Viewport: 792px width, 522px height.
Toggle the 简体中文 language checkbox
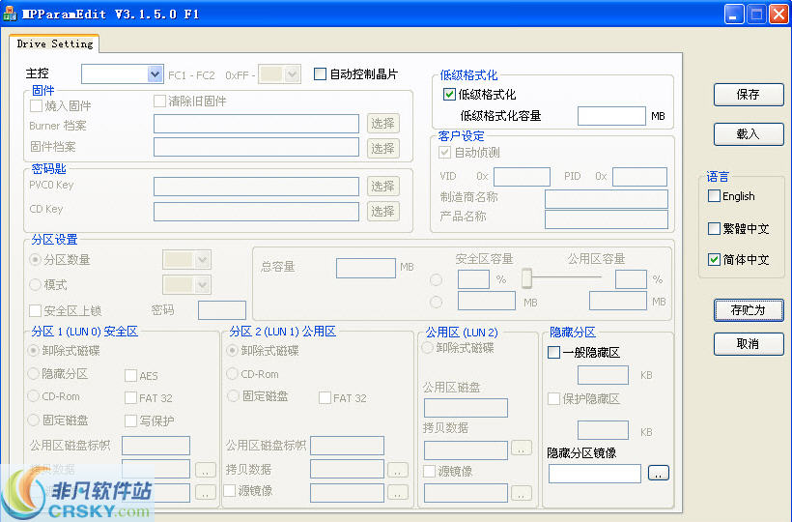[x=714, y=259]
